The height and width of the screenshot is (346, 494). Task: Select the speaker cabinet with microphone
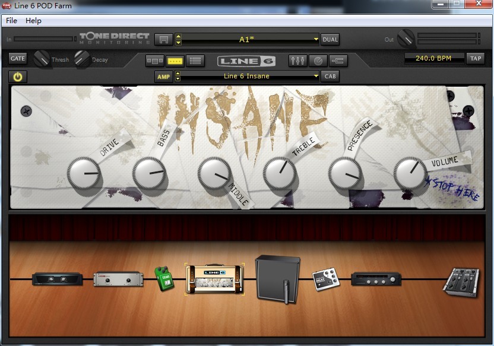[277, 280]
